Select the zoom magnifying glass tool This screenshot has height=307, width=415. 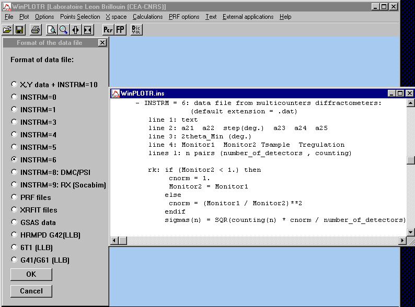click(63, 30)
